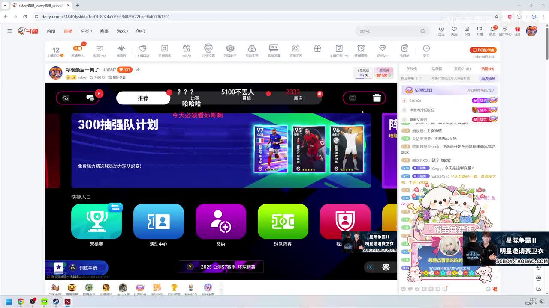Open the 球队阵容 pitch tile
549x308 pixels.
(283, 221)
